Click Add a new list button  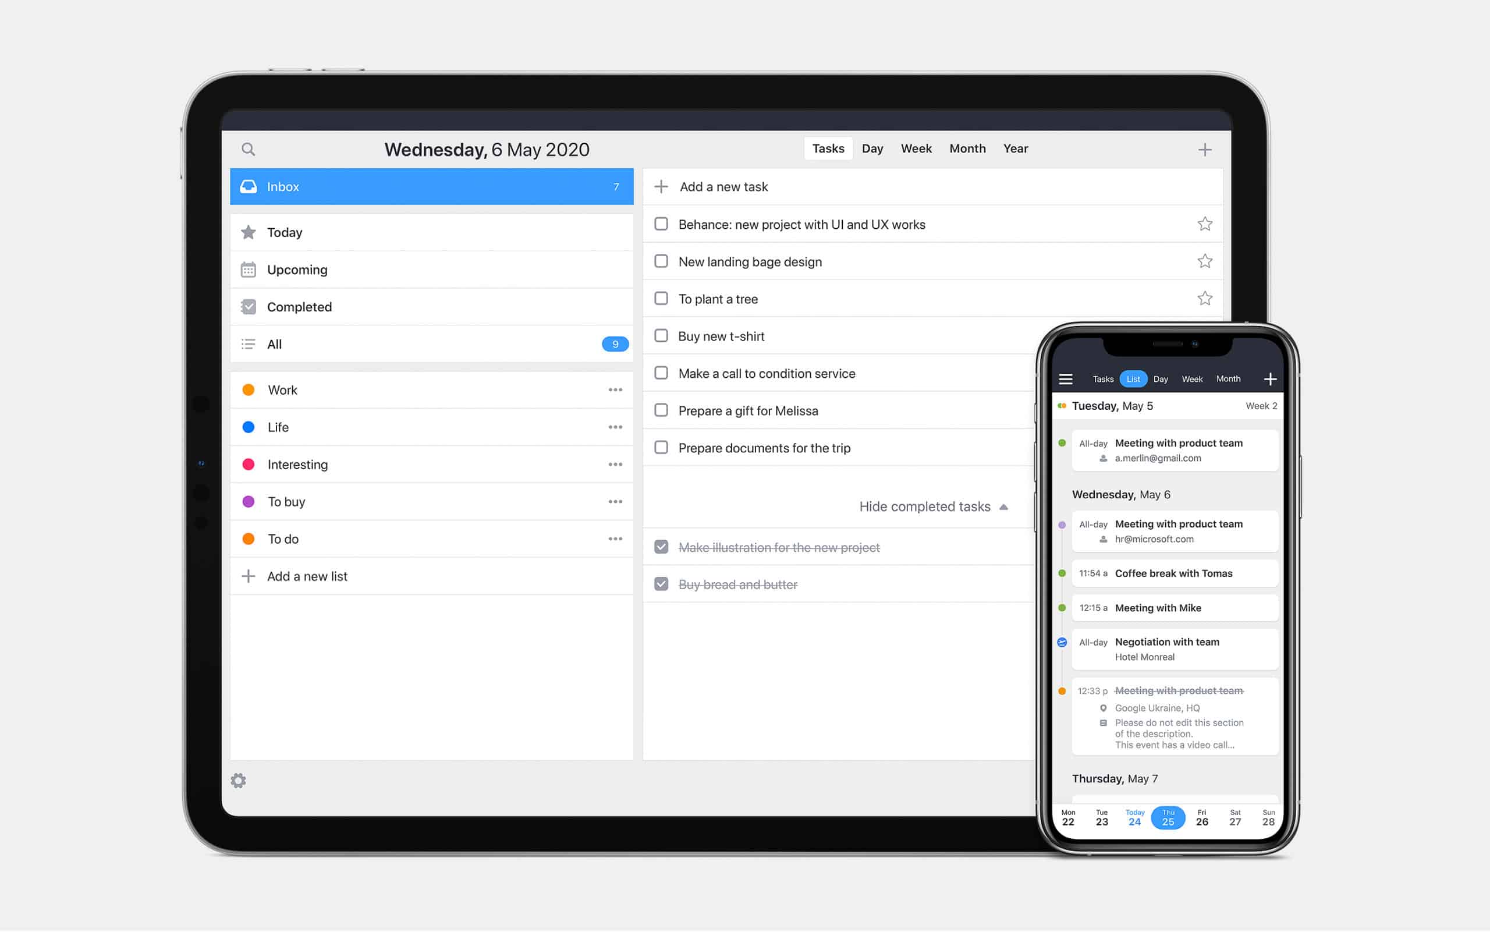click(307, 576)
